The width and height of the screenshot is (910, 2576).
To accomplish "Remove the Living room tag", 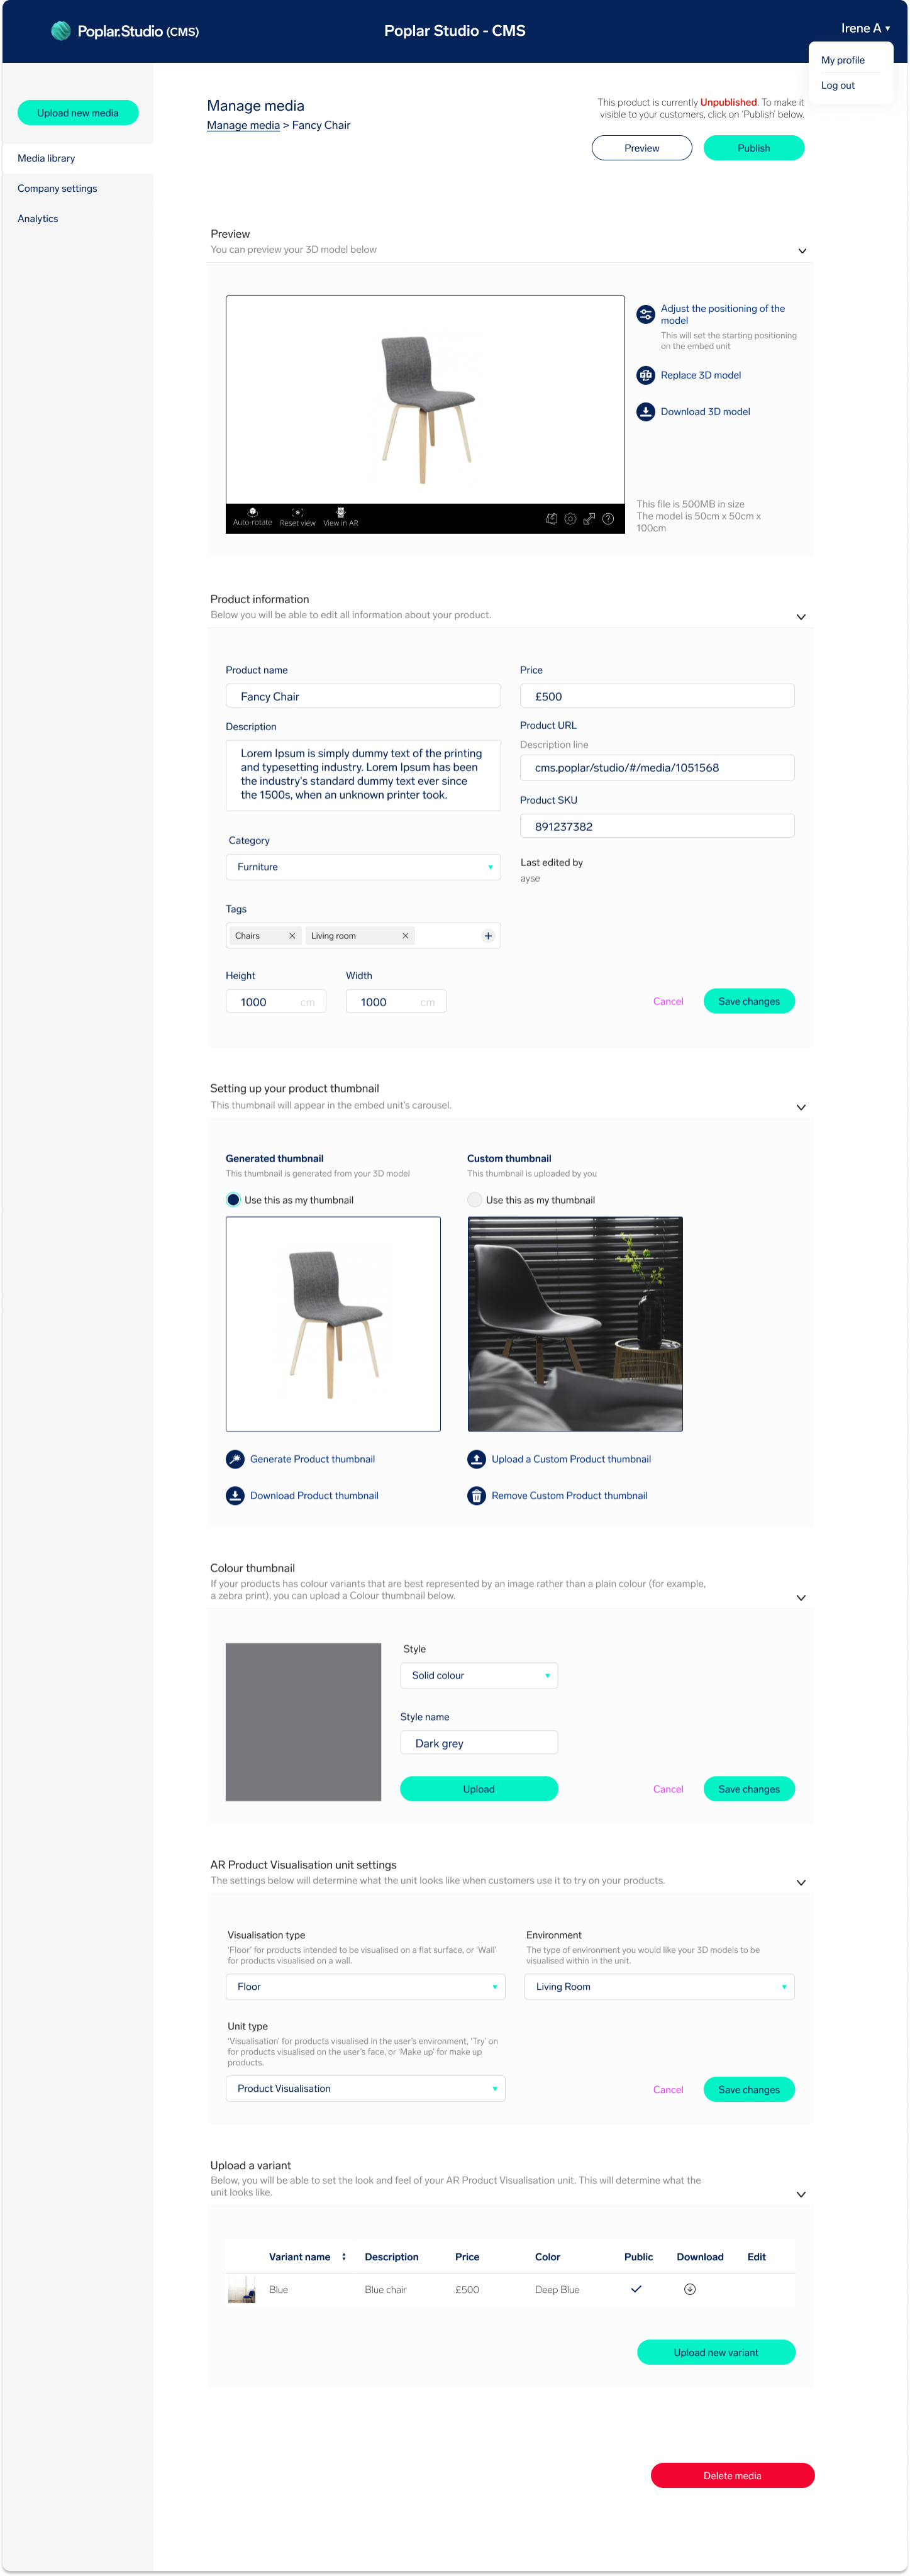I will point(405,936).
